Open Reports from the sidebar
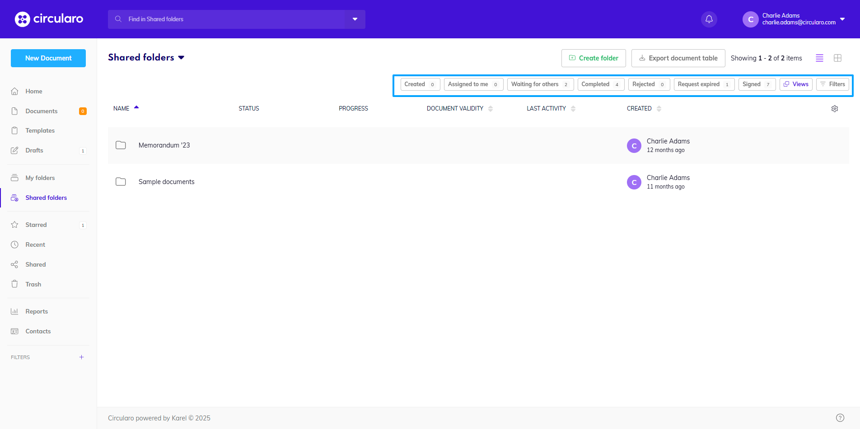Viewport: 860px width, 429px height. coord(37,312)
